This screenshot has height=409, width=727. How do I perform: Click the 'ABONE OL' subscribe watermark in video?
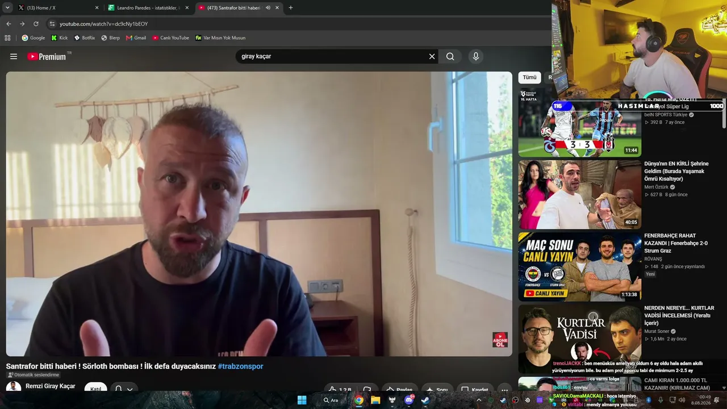500,340
